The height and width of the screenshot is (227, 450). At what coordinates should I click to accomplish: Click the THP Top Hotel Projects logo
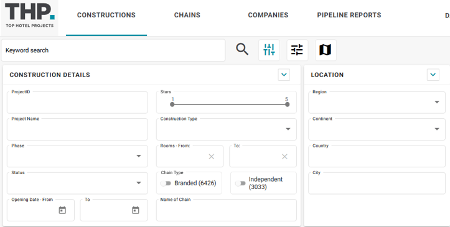click(x=29, y=16)
